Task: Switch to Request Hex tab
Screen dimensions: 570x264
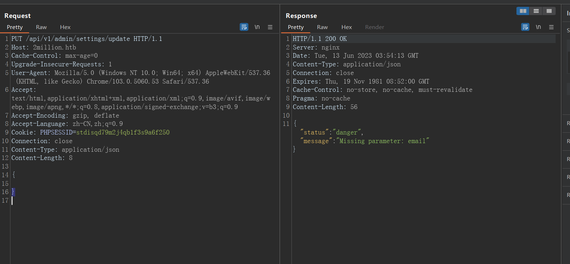Action: click(65, 27)
